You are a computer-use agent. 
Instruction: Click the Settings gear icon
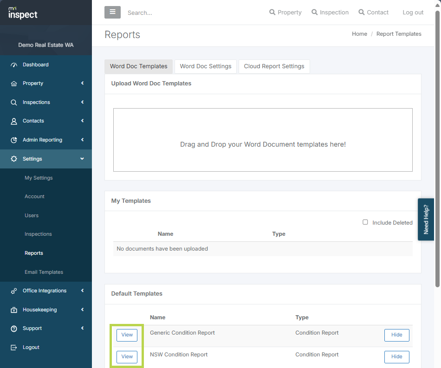point(14,159)
